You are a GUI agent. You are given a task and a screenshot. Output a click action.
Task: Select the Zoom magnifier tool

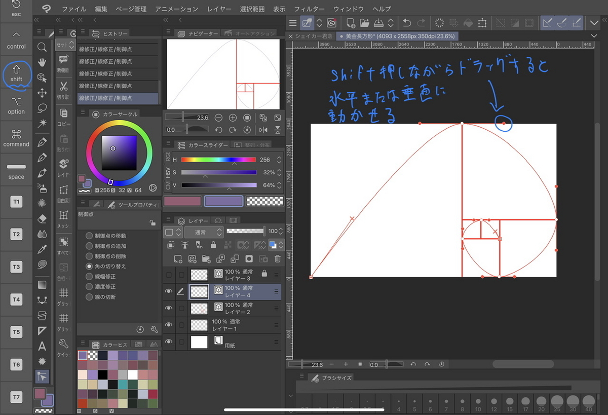42,47
